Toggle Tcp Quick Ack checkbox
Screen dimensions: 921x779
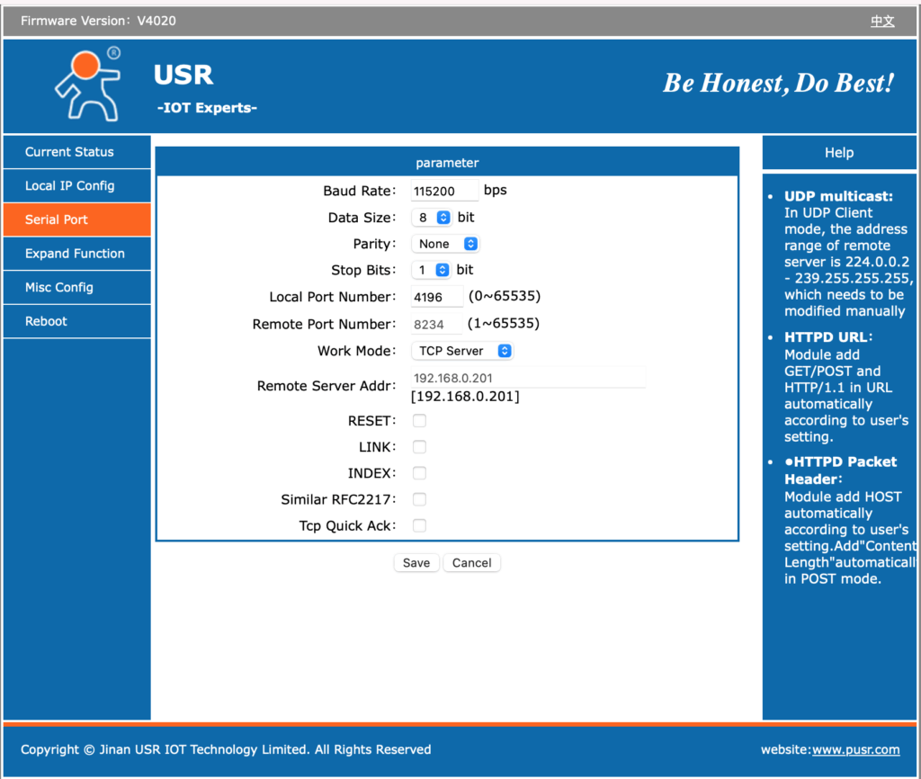tap(419, 525)
